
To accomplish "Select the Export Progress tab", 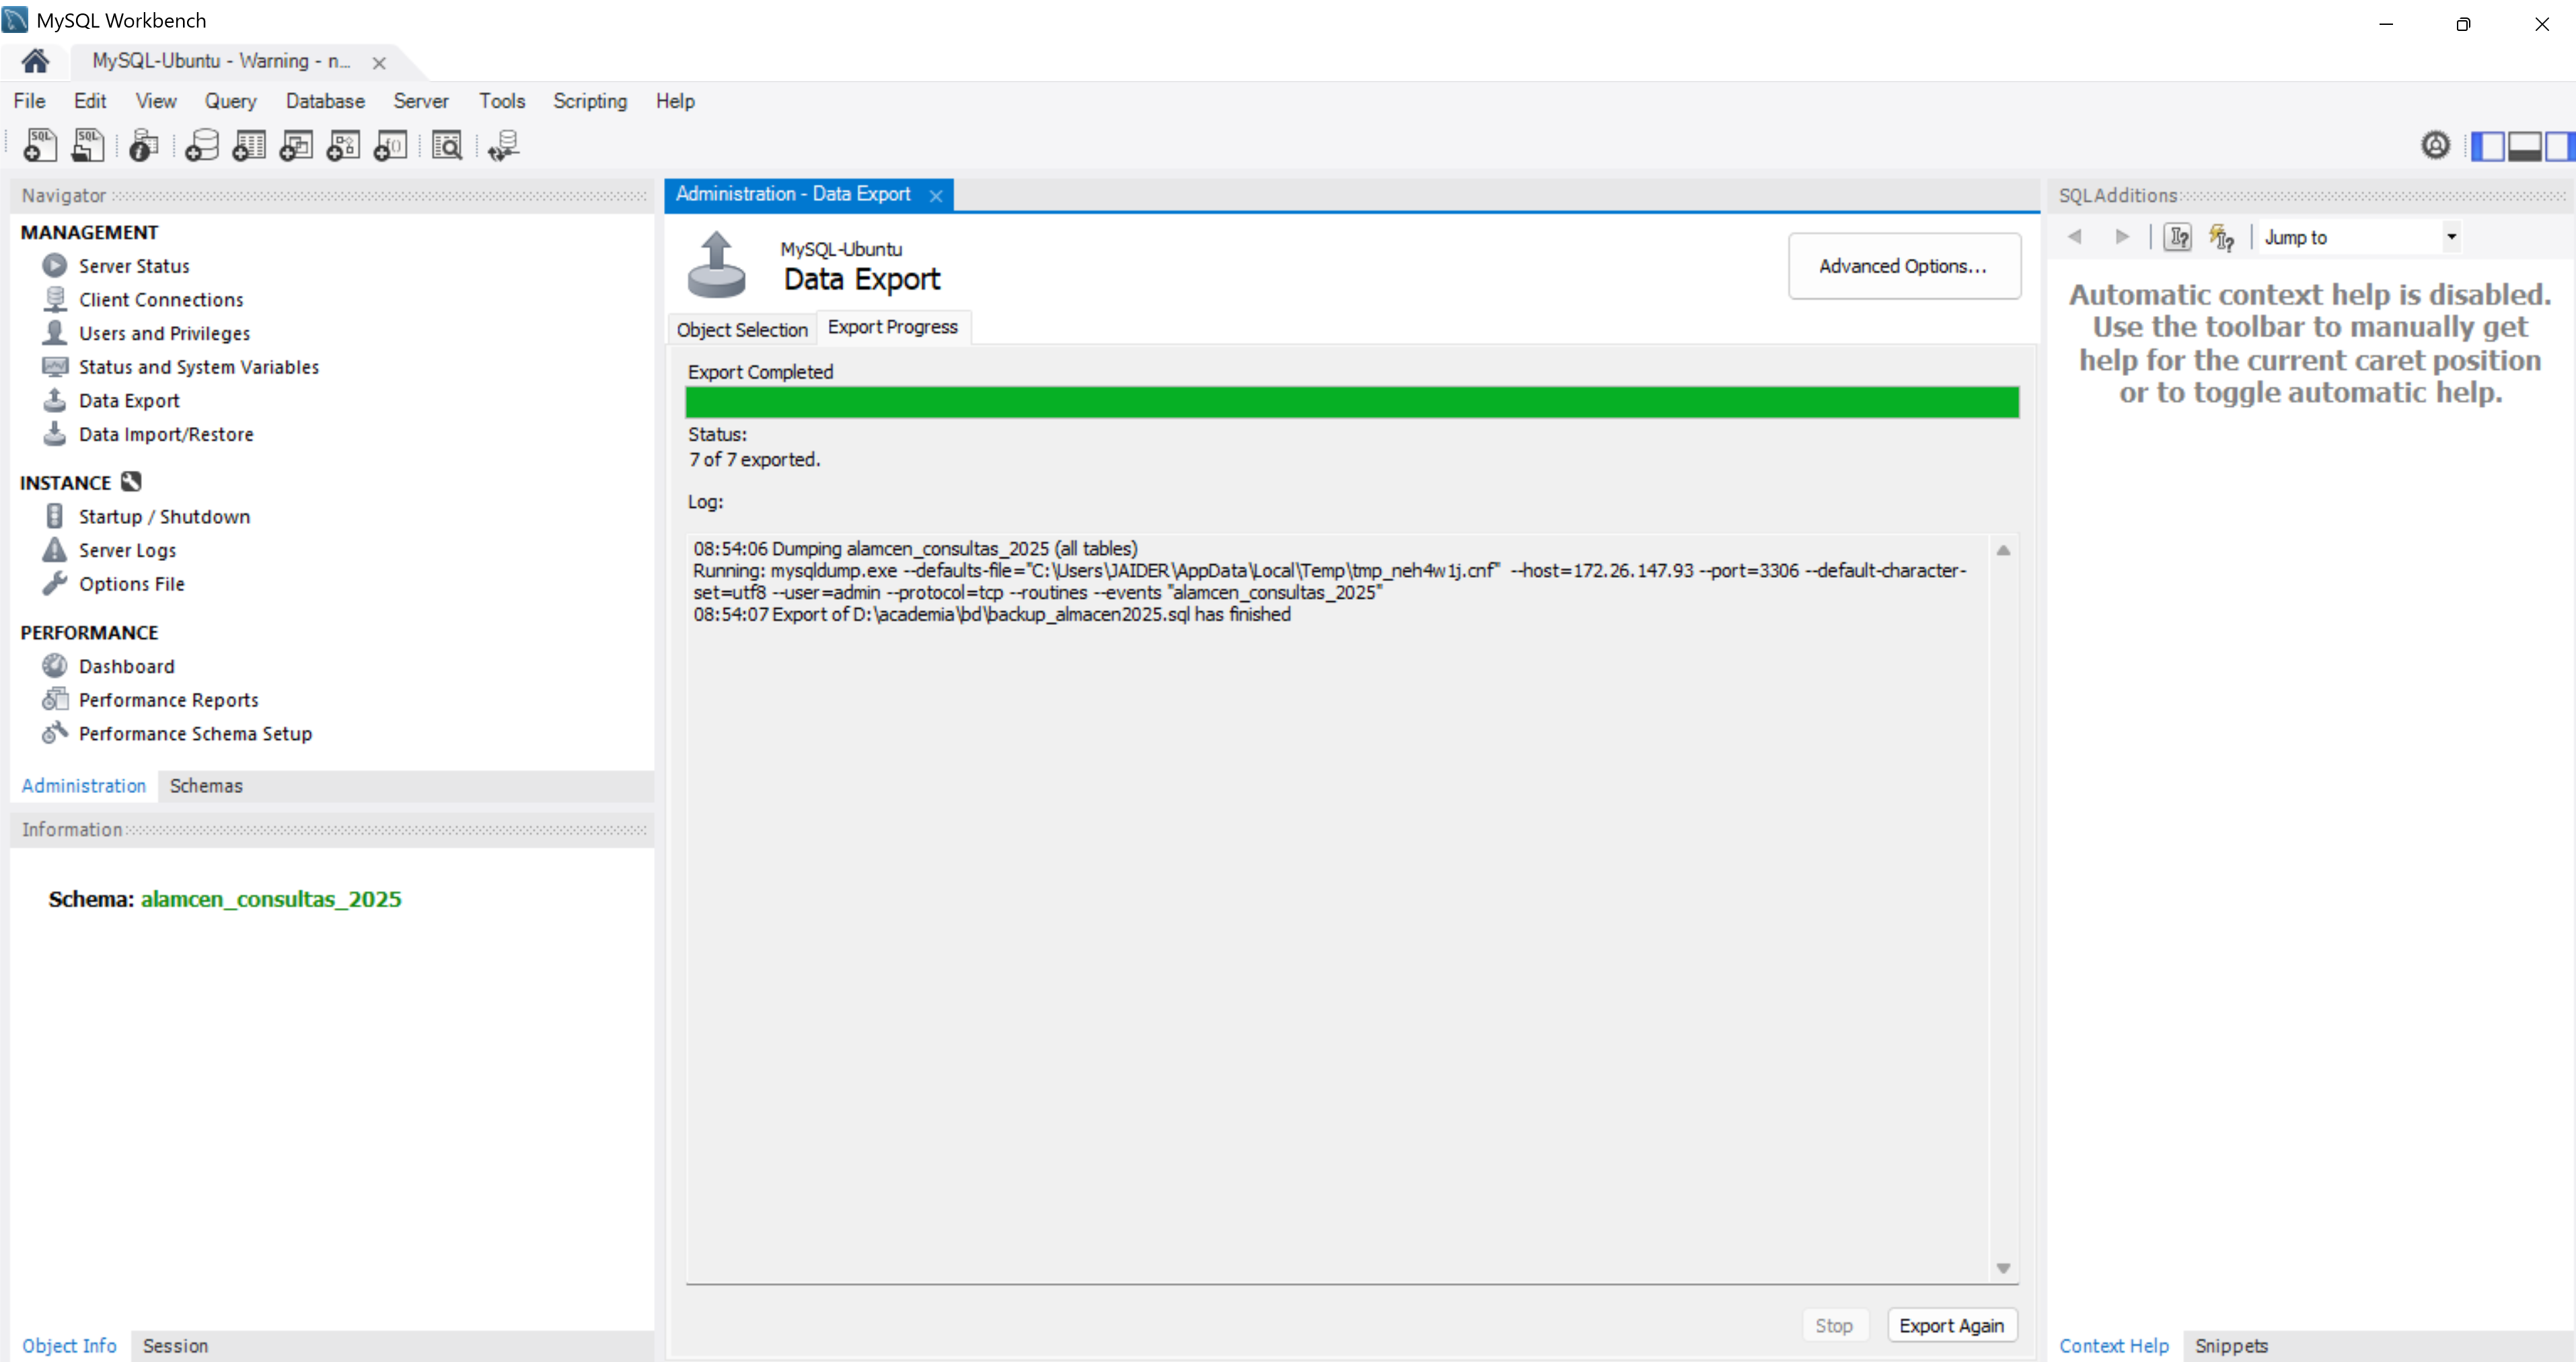I will [893, 327].
